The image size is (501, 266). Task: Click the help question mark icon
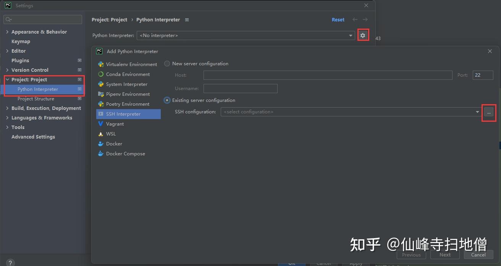[10, 262]
